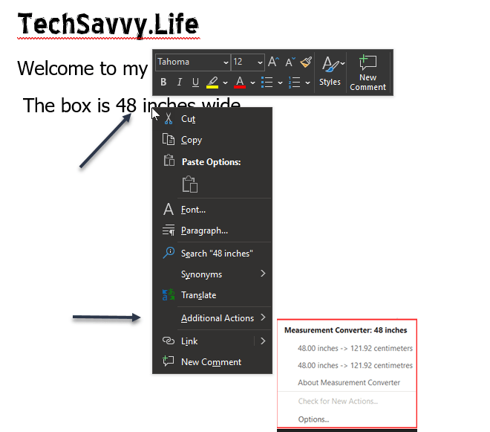Click the Increase Font Size icon
490x432 pixels.
(x=274, y=62)
